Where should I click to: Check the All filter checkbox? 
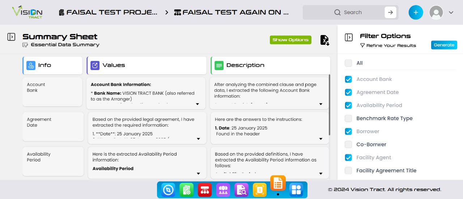tap(348, 63)
